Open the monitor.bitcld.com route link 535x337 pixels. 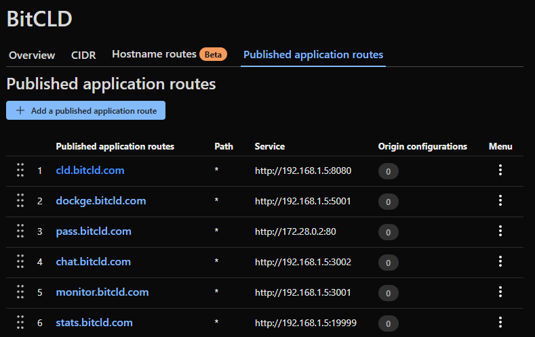pyautogui.click(x=102, y=292)
